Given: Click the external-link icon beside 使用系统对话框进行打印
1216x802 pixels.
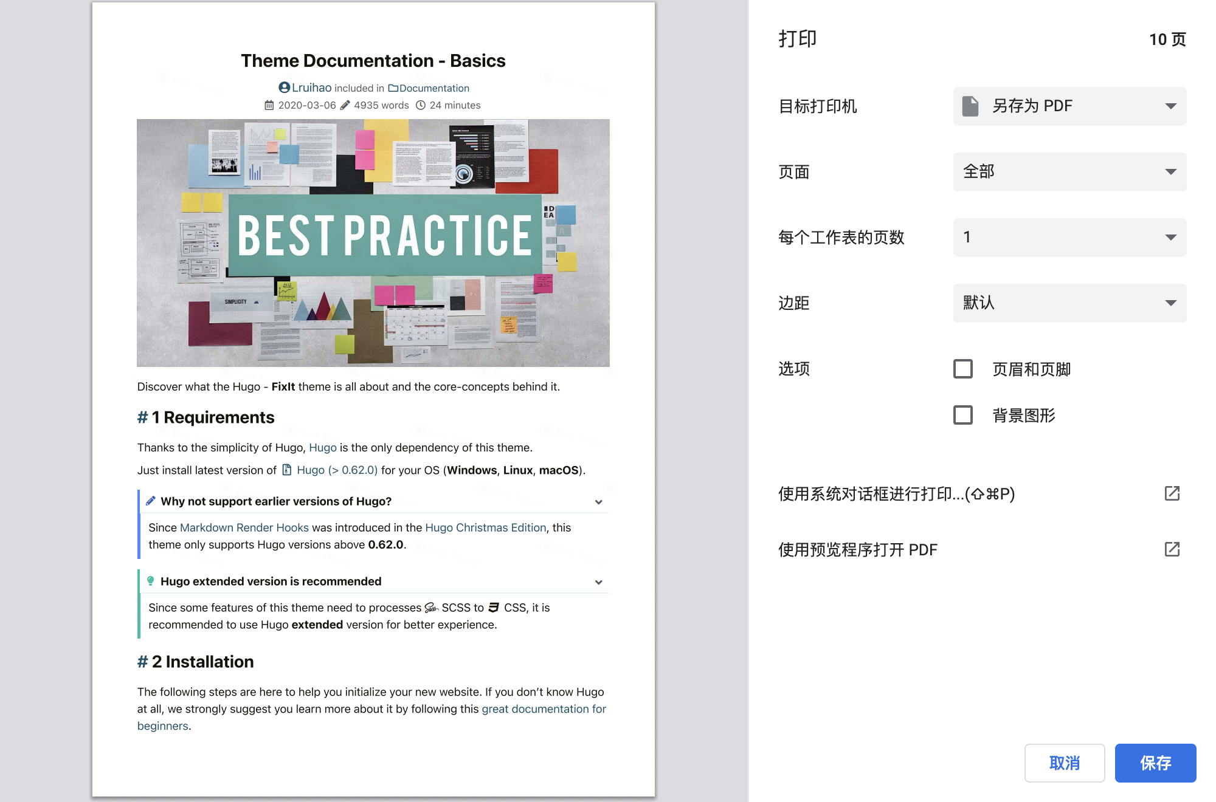Looking at the screenshot, I should 1172,494.
